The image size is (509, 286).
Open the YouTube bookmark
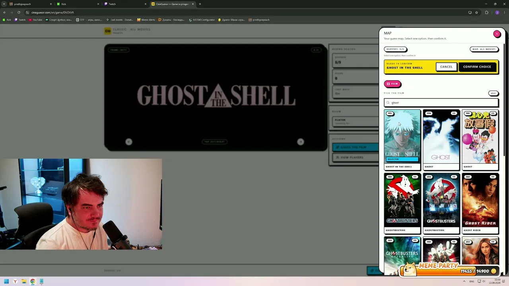coord(35,20)
